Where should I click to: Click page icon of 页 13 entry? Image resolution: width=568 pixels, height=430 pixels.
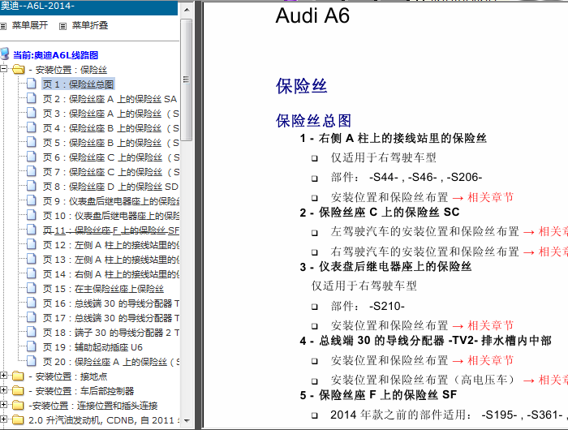click(x=32, y=259)
